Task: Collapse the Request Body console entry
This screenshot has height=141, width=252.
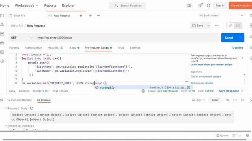Action: tap(6, 108)
